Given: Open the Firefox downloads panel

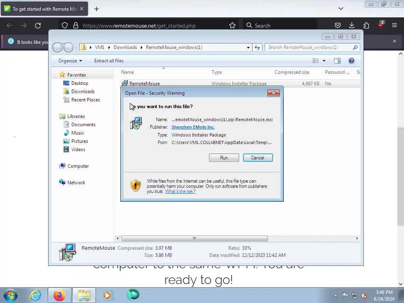Looking at the screenshot, I should [x=352, y=26].
